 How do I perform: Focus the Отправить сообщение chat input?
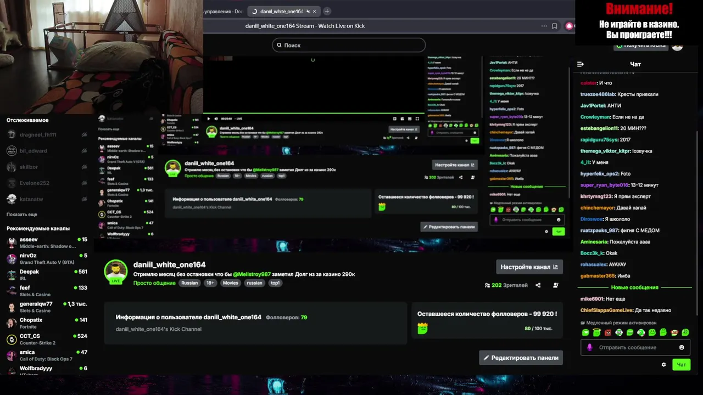coord(635,347)
